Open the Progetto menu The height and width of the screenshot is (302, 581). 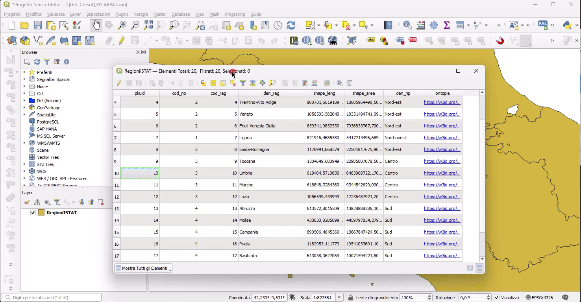pos(12,14)
